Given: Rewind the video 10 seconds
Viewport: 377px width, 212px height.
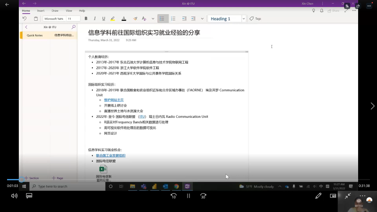Looking at the screenshot, I should point(173,196).
